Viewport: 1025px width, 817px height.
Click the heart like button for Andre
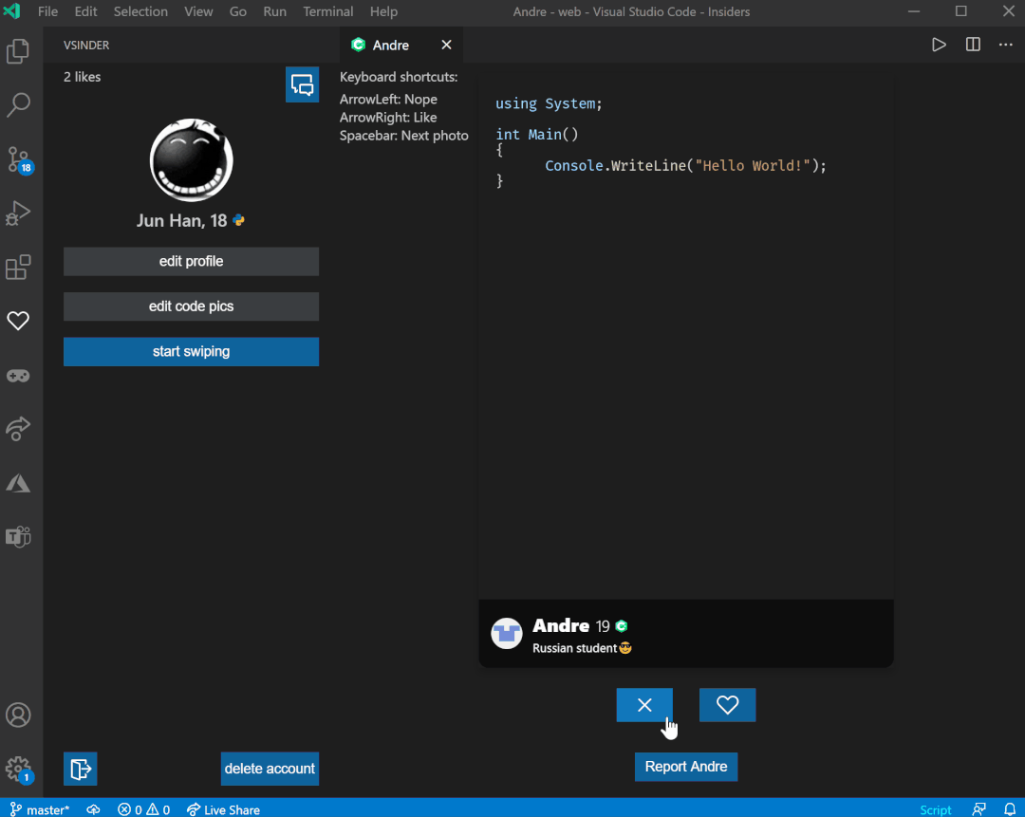[728, 705]
